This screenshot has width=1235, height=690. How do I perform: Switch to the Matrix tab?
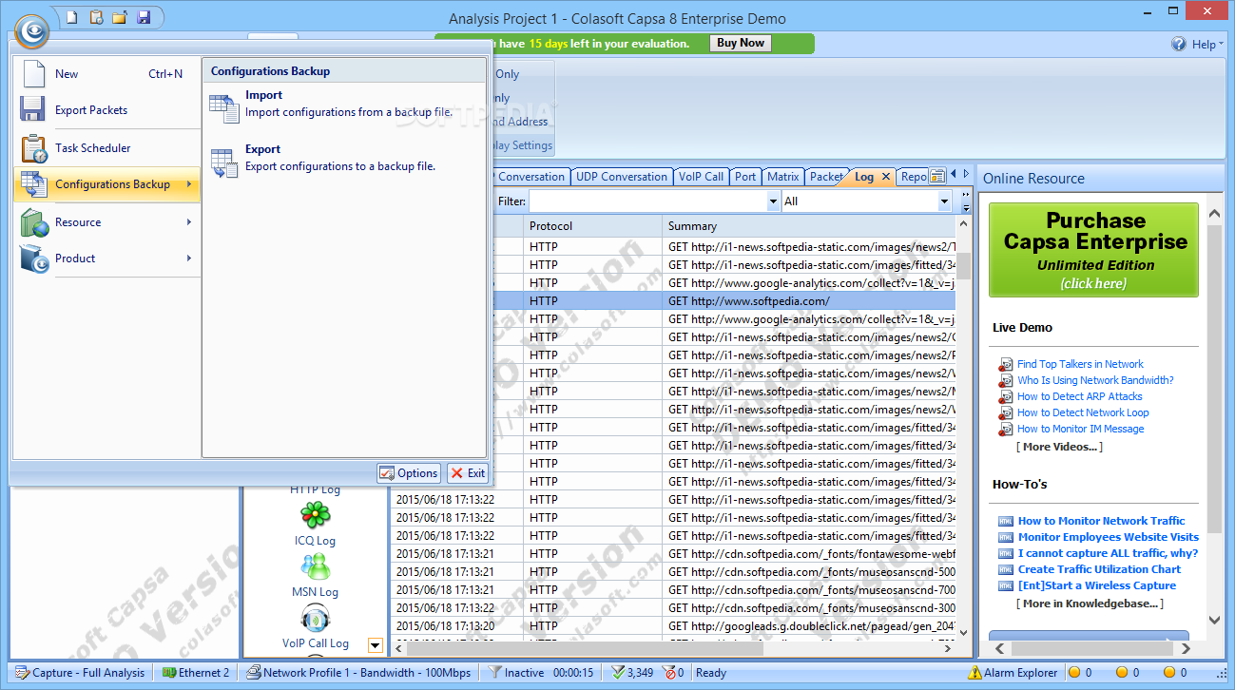point(783,177)
